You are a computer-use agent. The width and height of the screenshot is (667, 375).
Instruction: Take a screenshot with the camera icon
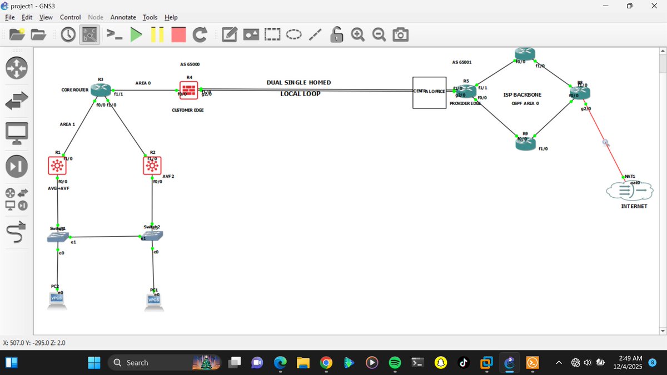coord(400,35)
